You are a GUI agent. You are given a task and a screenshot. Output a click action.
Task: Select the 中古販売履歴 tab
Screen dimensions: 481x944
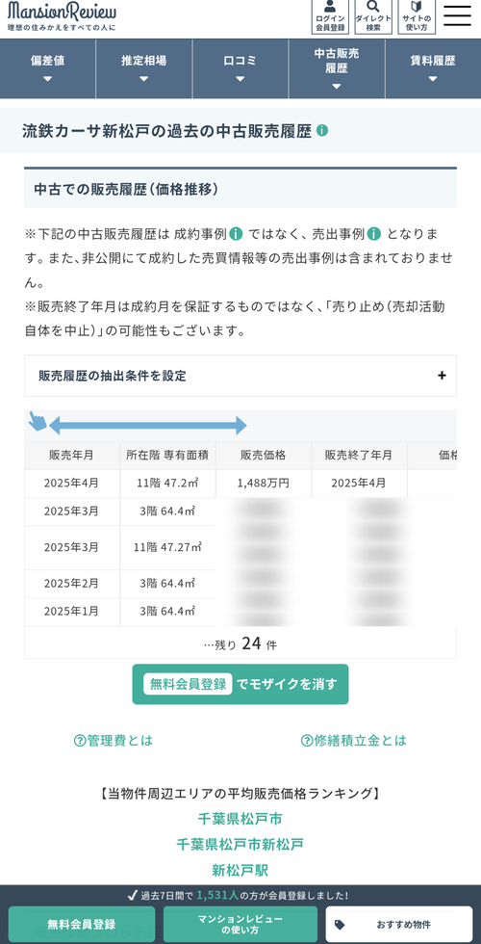337,68
